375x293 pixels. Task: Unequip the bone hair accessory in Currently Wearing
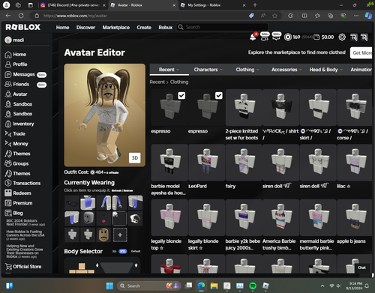[x=135, y=219]
